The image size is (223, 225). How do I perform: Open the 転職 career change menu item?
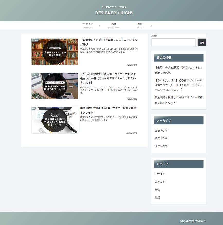pyautogui.click(x=114, y=25)
